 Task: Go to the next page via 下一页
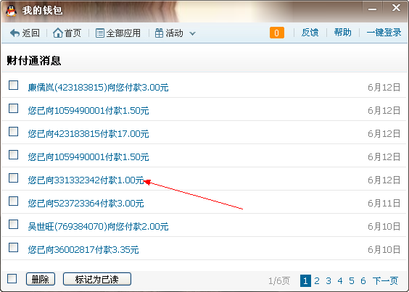[385, 281]
